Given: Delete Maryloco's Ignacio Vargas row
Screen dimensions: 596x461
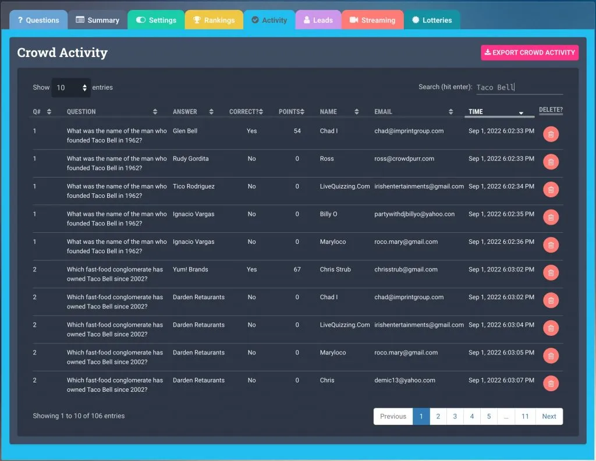Looking at the screenshot, I should [x=551, y=245].
